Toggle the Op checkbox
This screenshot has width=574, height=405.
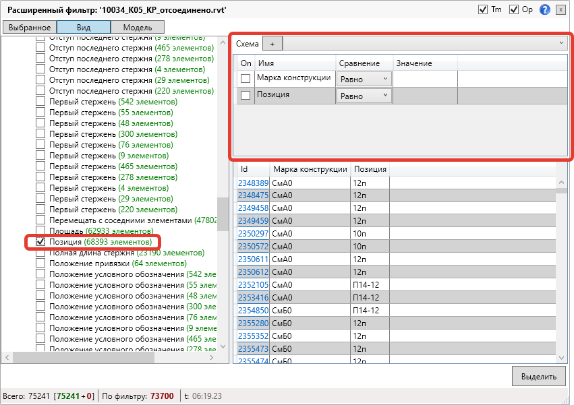(x=514, y=10)
